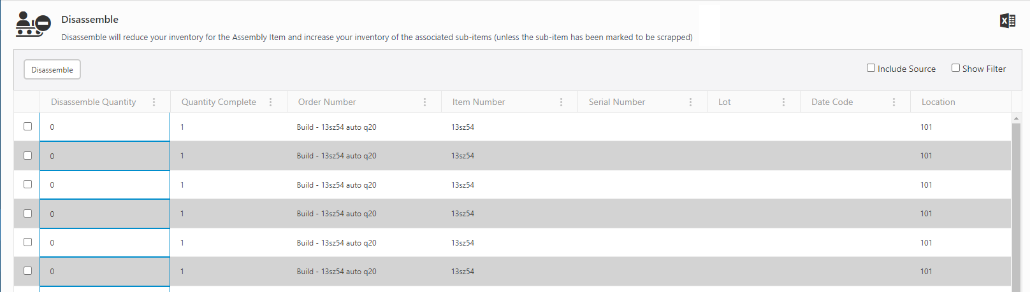Click the first row Disassemble Quantity field
1030x292 pixels.
coord(105,127)
